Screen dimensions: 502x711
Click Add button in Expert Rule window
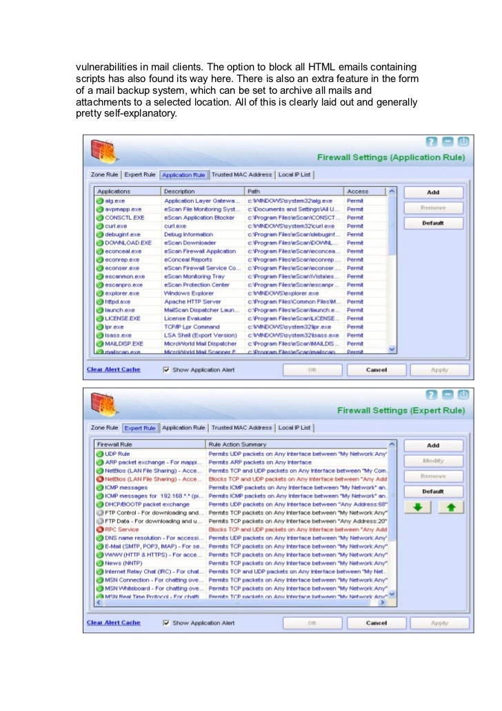(x=434, y=445)
